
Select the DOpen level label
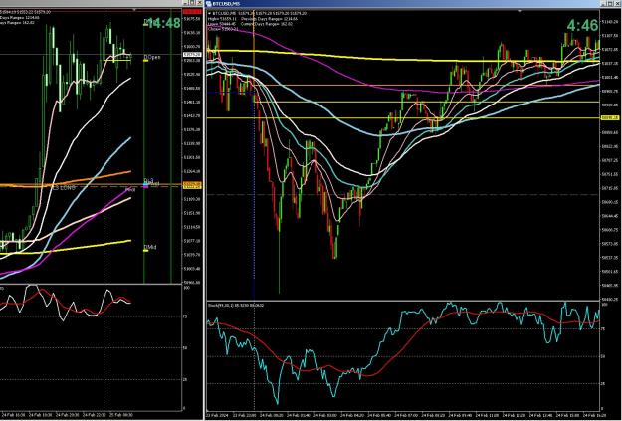(x=152, y=57)
